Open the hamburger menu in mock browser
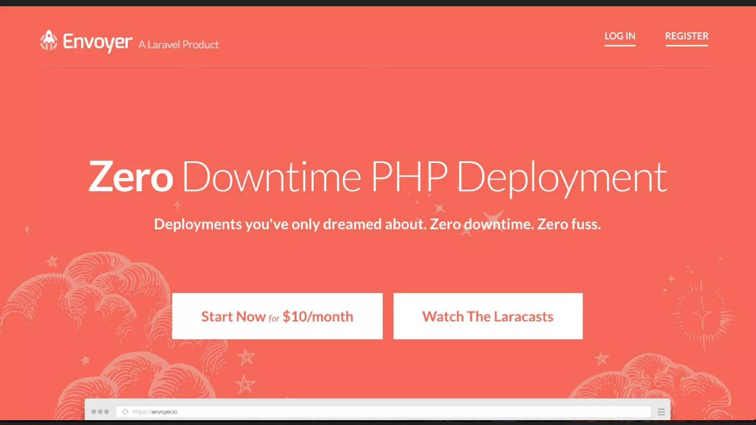 661,412
